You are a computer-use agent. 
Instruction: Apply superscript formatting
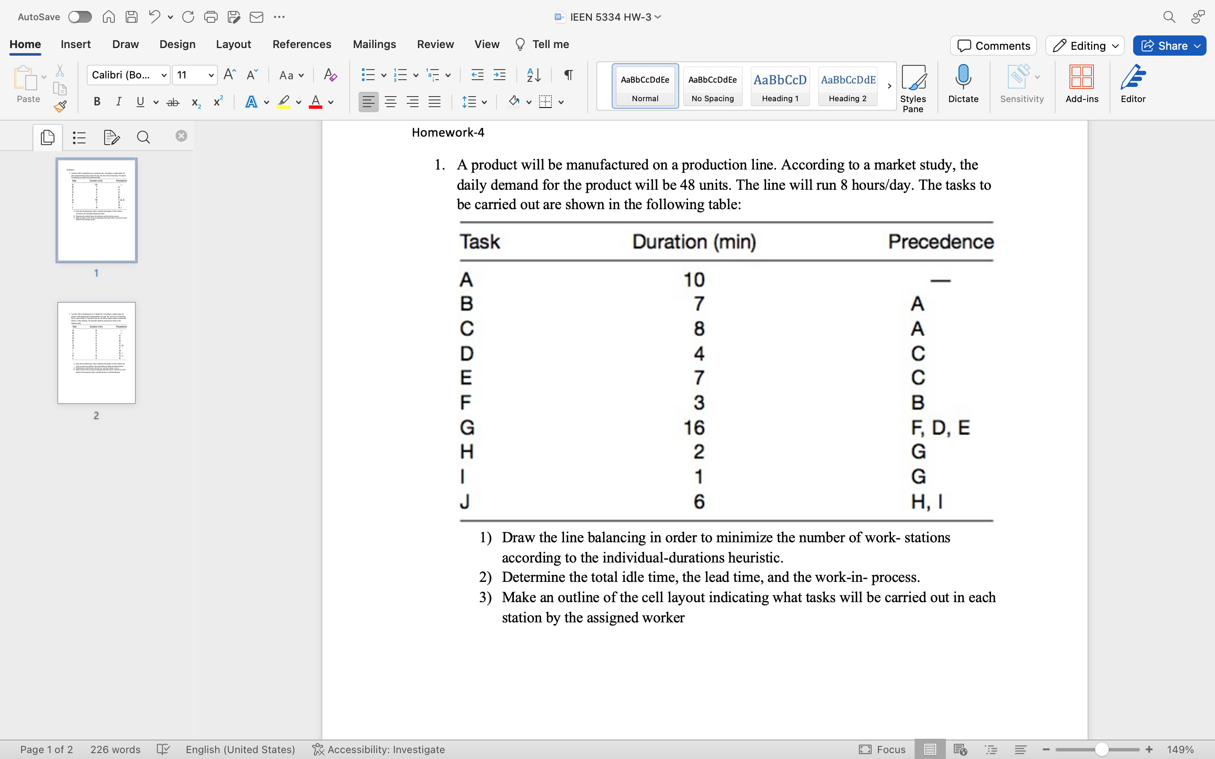pyautogui.click(x=217, y=101)
